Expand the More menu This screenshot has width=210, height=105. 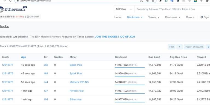coord(190,17)
